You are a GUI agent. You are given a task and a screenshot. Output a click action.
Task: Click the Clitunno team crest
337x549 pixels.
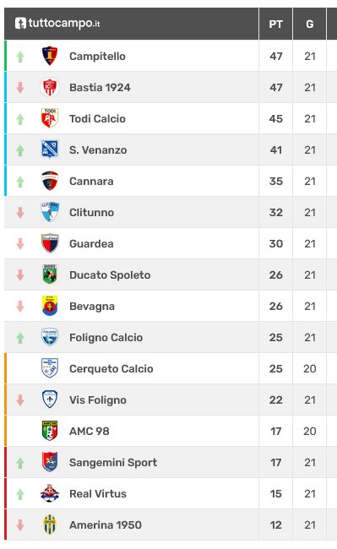(x=50, y=212)
